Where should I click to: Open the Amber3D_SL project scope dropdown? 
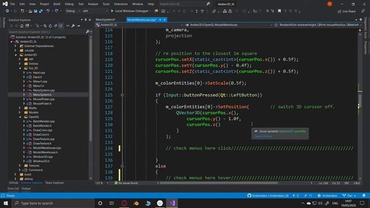click(139, 25)
